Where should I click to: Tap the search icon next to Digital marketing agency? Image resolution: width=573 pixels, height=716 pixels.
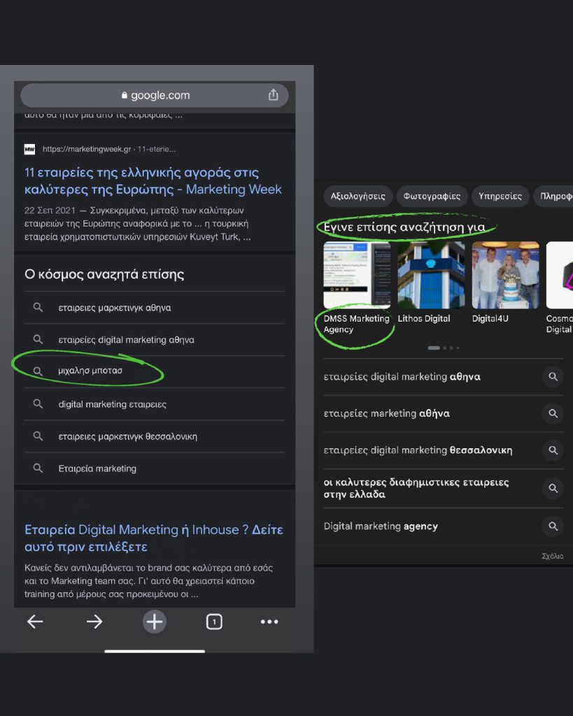coord(553,526)
